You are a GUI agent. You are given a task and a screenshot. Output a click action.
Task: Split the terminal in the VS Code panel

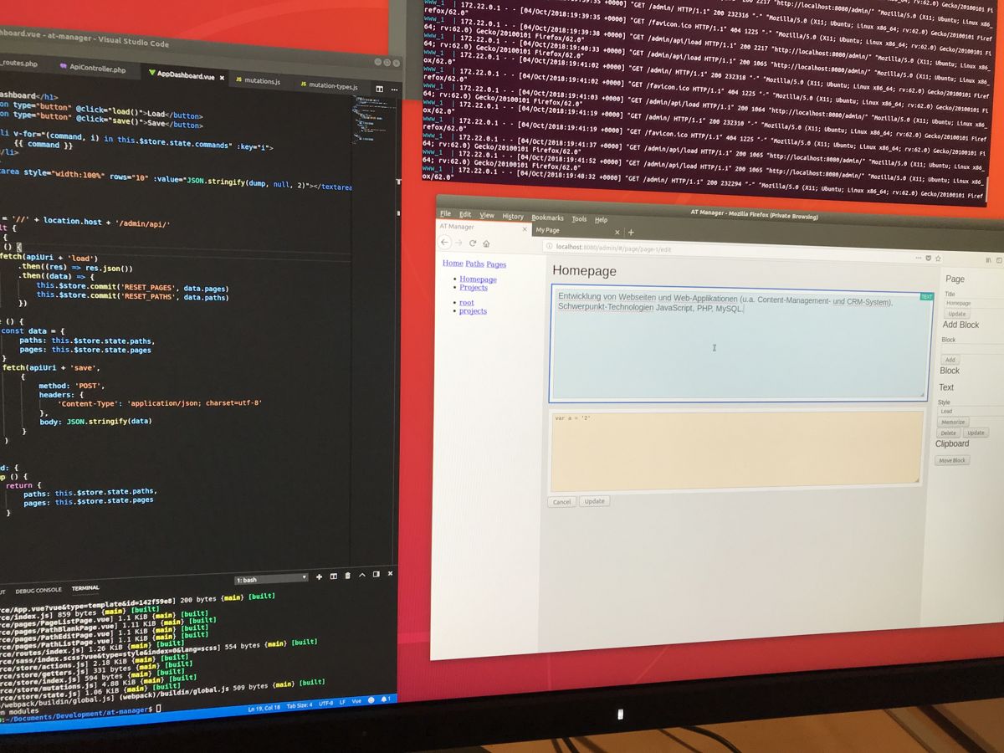(x=334, y=576)
